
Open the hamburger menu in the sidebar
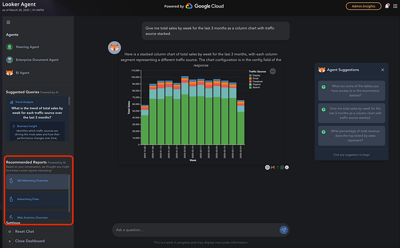tap(9, 22)
